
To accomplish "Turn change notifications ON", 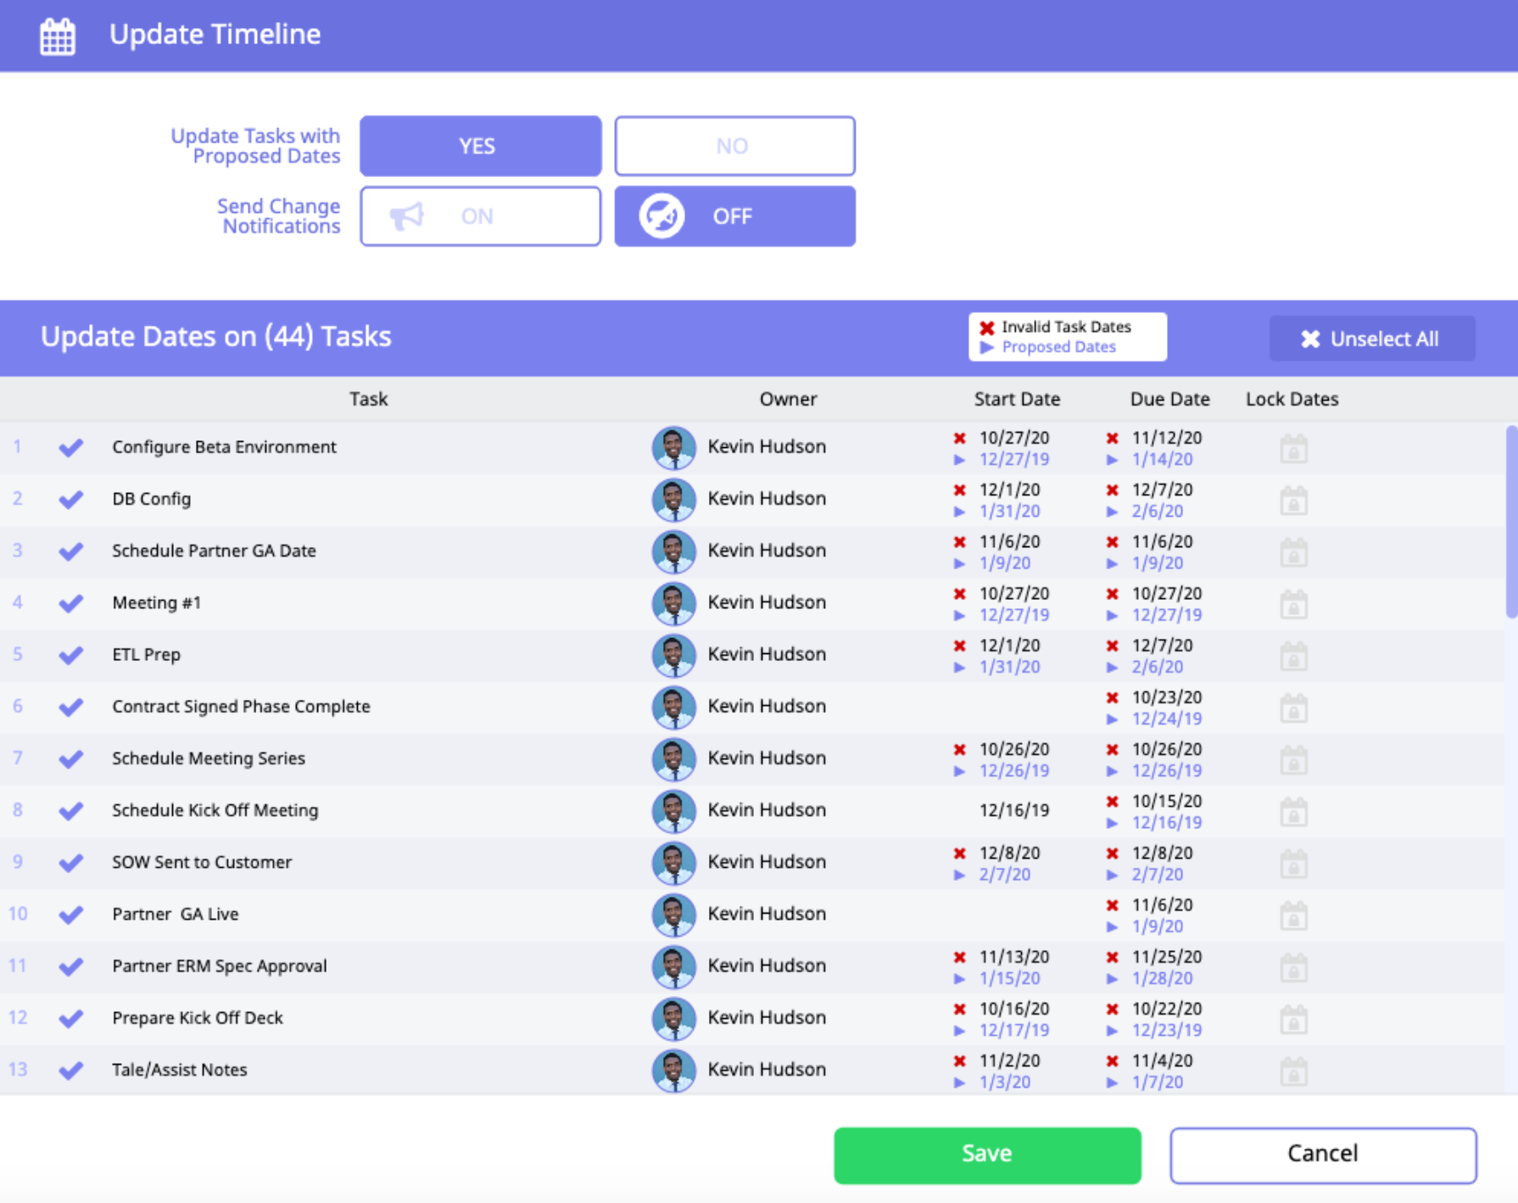I will coord(480,216).
